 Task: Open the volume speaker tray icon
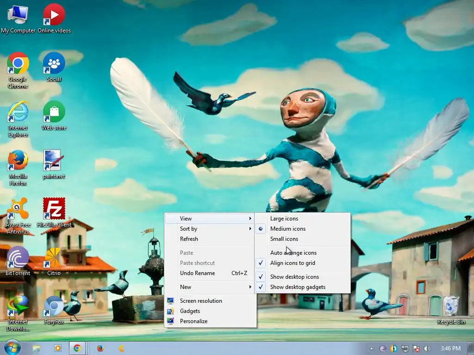tap(427, 349)
